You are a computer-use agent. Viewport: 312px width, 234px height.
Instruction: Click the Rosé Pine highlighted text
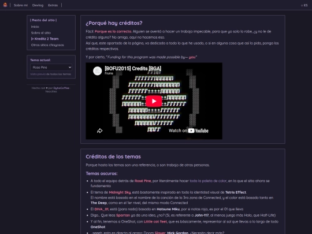click(x=143, y=181)
